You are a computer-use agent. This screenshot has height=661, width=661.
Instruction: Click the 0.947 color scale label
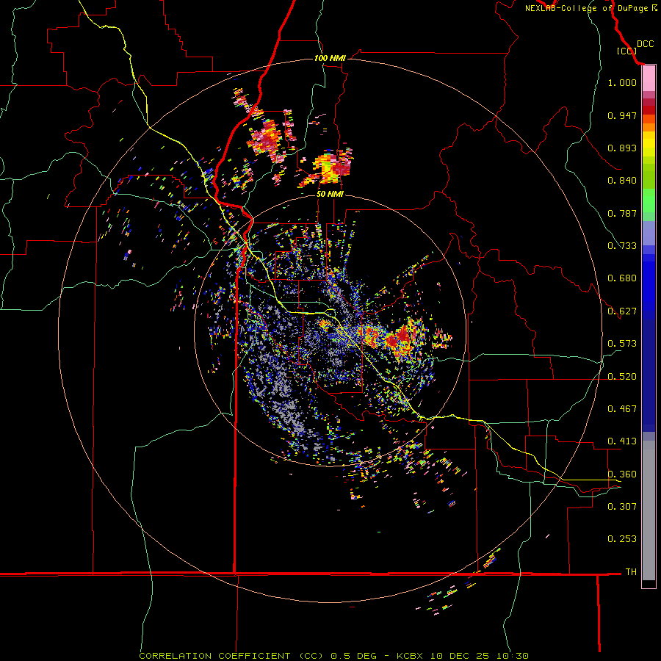click(x=622, y=115)
